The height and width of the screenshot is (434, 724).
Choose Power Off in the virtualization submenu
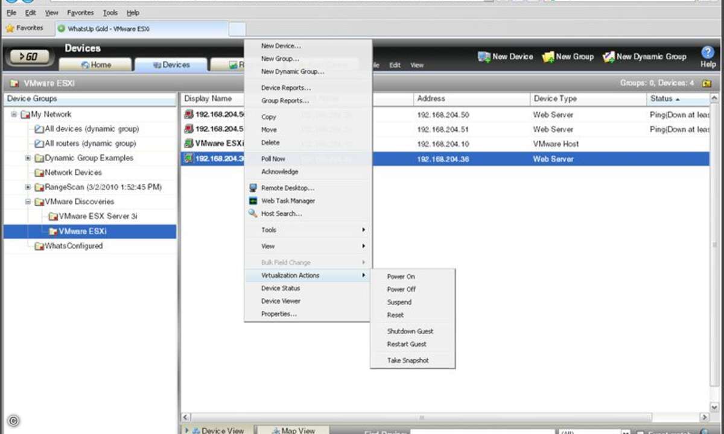coord(401,289)
